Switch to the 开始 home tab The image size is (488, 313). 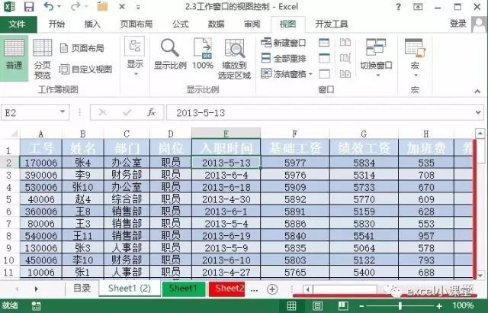click(x=56, y=24)
